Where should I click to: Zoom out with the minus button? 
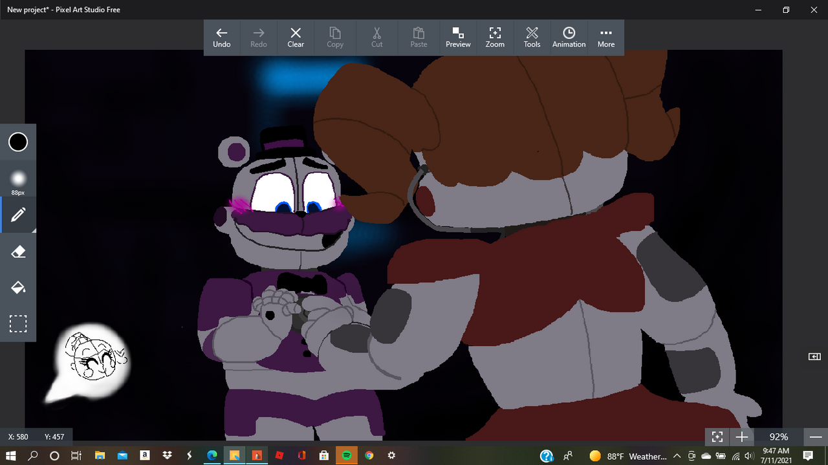point(816,437)
